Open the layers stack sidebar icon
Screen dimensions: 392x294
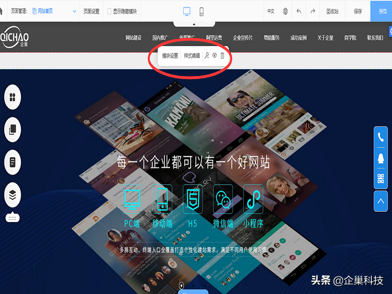[13, 195]
